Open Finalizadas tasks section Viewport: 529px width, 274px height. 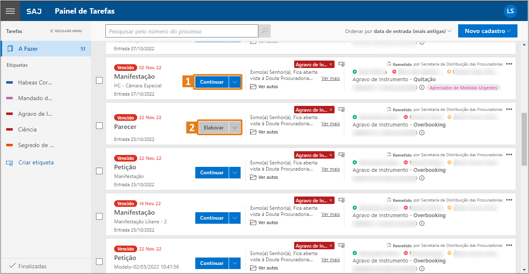click(32, 266)
